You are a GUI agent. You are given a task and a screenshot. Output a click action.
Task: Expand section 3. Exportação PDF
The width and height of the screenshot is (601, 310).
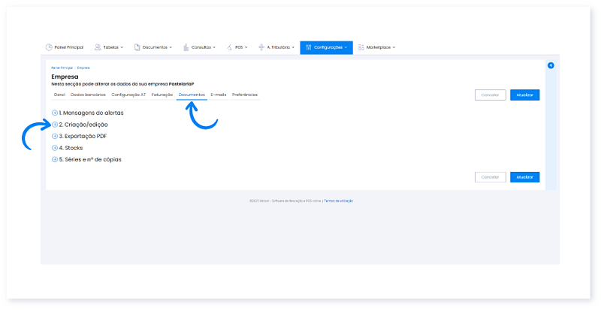tap(55, 136)
